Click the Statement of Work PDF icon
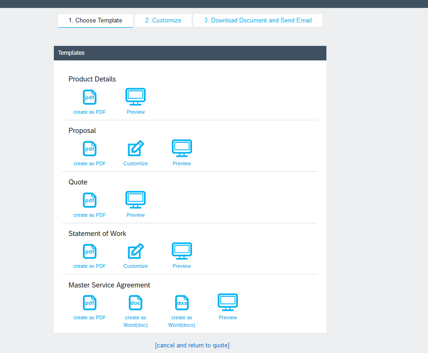This screenshot has height=353, width=428. (89, 251)
